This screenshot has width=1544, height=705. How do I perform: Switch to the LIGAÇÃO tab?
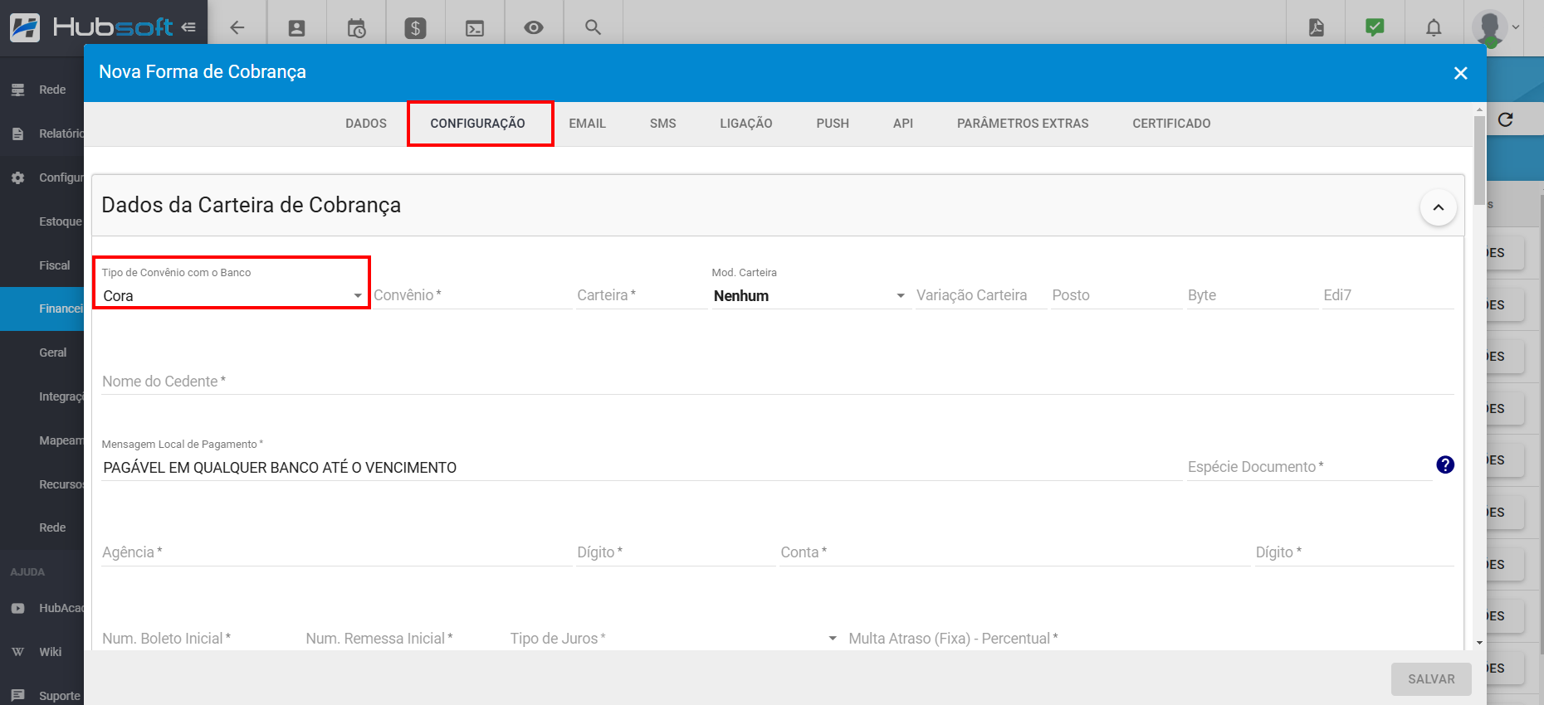(x=746, y=124)
